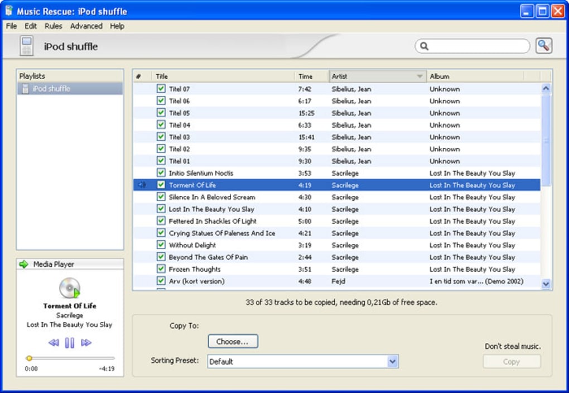
Task: Sort by Title column header
Action: 223,76
